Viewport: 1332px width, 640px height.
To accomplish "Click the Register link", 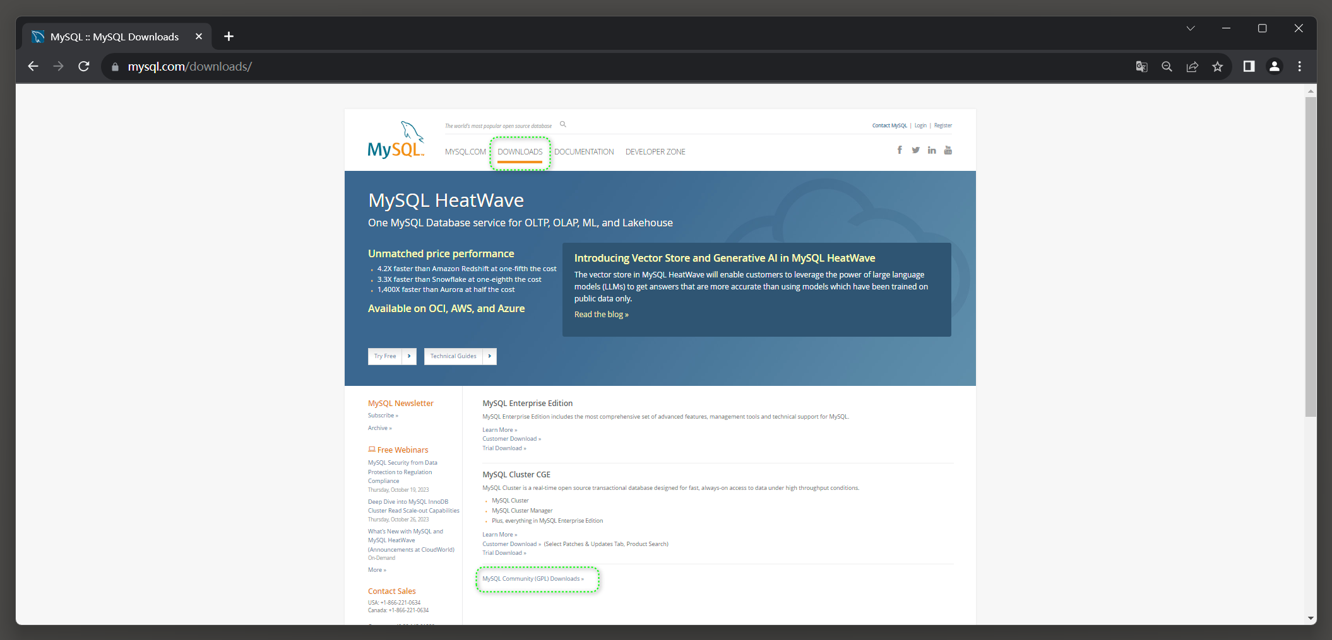I will (943, 125).
